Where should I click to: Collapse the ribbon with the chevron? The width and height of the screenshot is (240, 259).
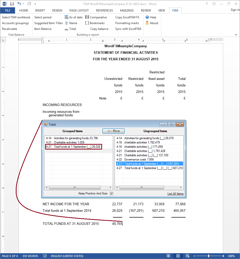click(236, 35)
